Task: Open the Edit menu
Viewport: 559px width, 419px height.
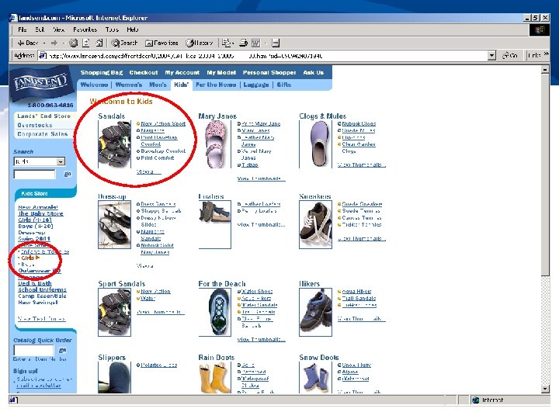Action: click(x=40, y=29)
